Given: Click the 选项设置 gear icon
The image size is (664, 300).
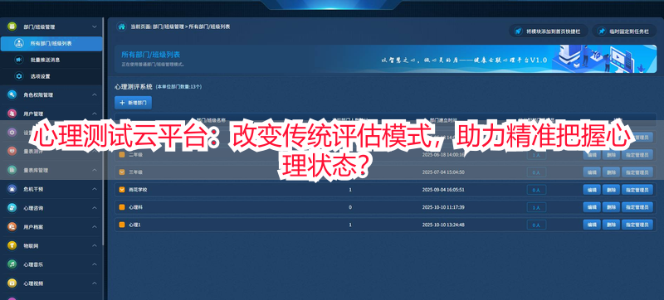Looking at the screenshot, I should pos(19,76).
